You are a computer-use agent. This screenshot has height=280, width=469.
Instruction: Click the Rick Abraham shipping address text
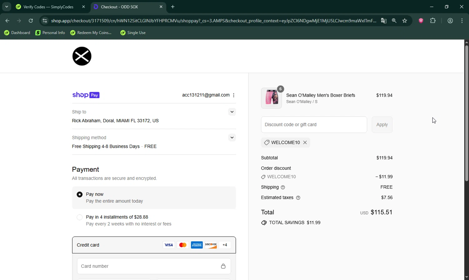(x=115, y=121)
